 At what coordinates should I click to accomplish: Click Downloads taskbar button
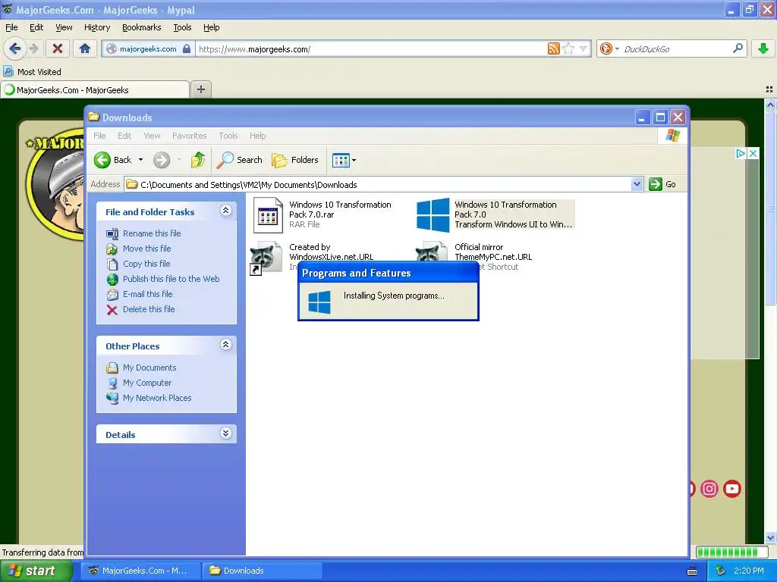[x=262, y=571]
